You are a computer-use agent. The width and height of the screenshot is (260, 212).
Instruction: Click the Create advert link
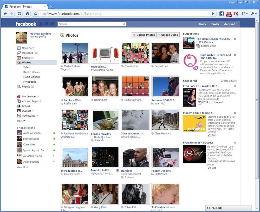coord(229,81)
